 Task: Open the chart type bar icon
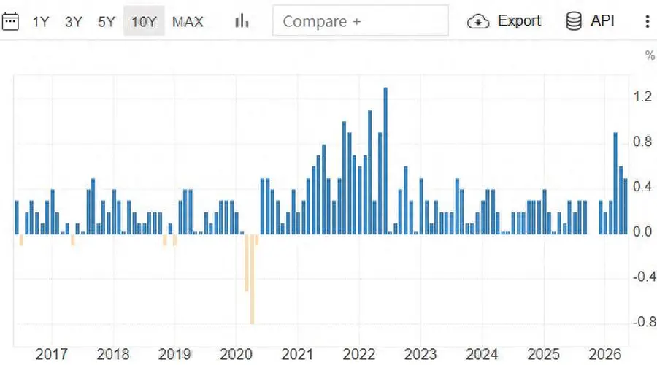(x=242, y=20)
